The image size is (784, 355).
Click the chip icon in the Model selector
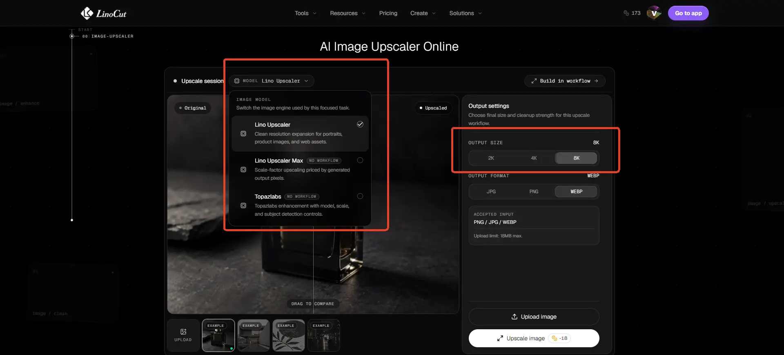[x=237, y=81]
